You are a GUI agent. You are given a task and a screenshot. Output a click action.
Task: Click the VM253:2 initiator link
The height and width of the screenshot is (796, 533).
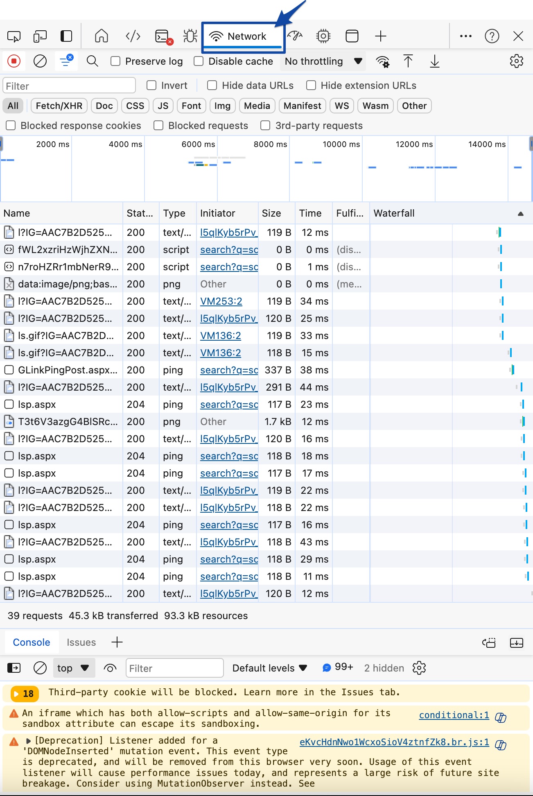click(221, 301)
